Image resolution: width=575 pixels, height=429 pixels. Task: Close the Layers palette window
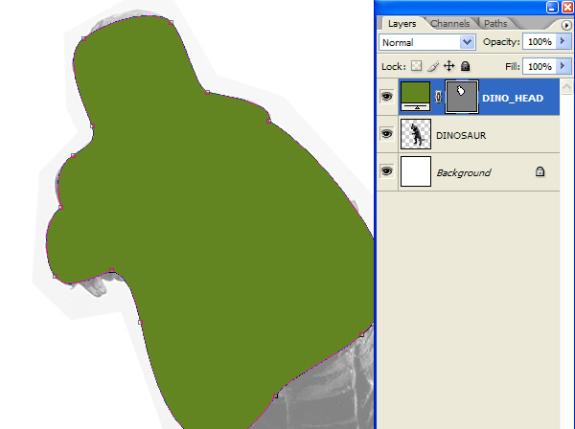[x=567, y=7]
